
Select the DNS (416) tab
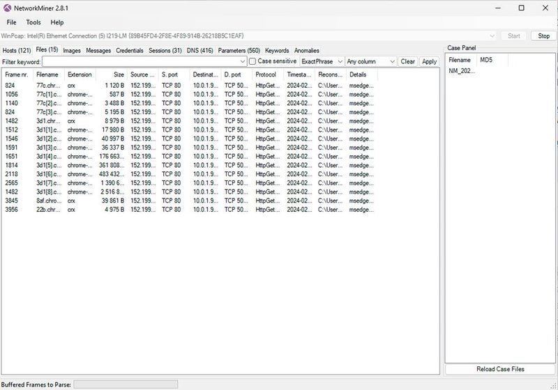199,51
